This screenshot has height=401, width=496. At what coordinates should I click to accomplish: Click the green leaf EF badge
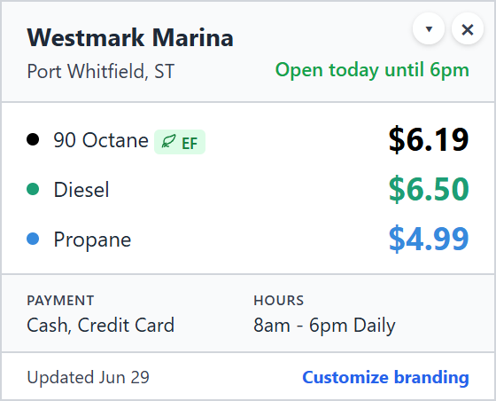[x=180, y=142]
